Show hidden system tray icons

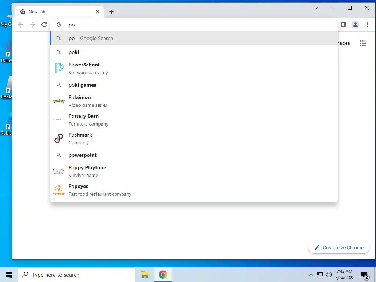pyautogui.click(x=311, y=275)
